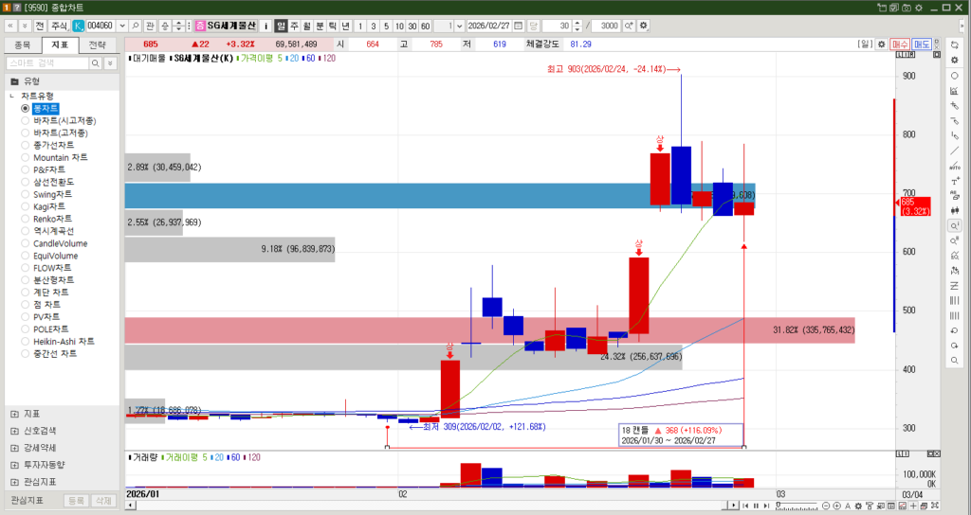971x515 pixels.
Task: Click the 스마트 검색 search field
Action: tap(47, 63)
